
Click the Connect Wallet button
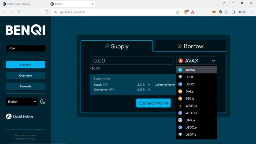click(x=153, y=103)
